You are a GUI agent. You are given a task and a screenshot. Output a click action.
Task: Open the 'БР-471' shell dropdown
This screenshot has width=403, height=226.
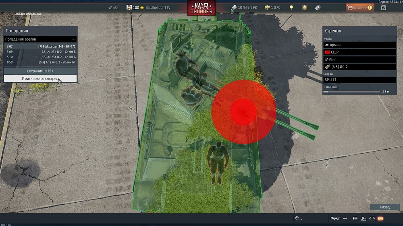(x=359, y=80)
